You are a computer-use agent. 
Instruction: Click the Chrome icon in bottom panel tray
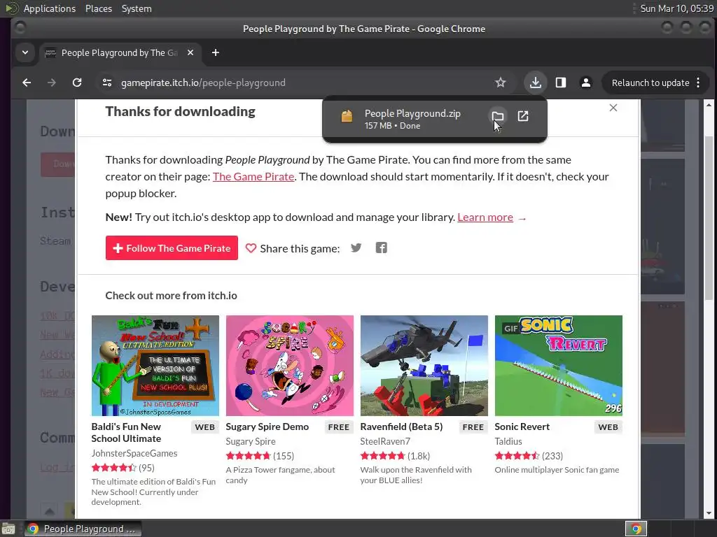(x=636, y=529)
